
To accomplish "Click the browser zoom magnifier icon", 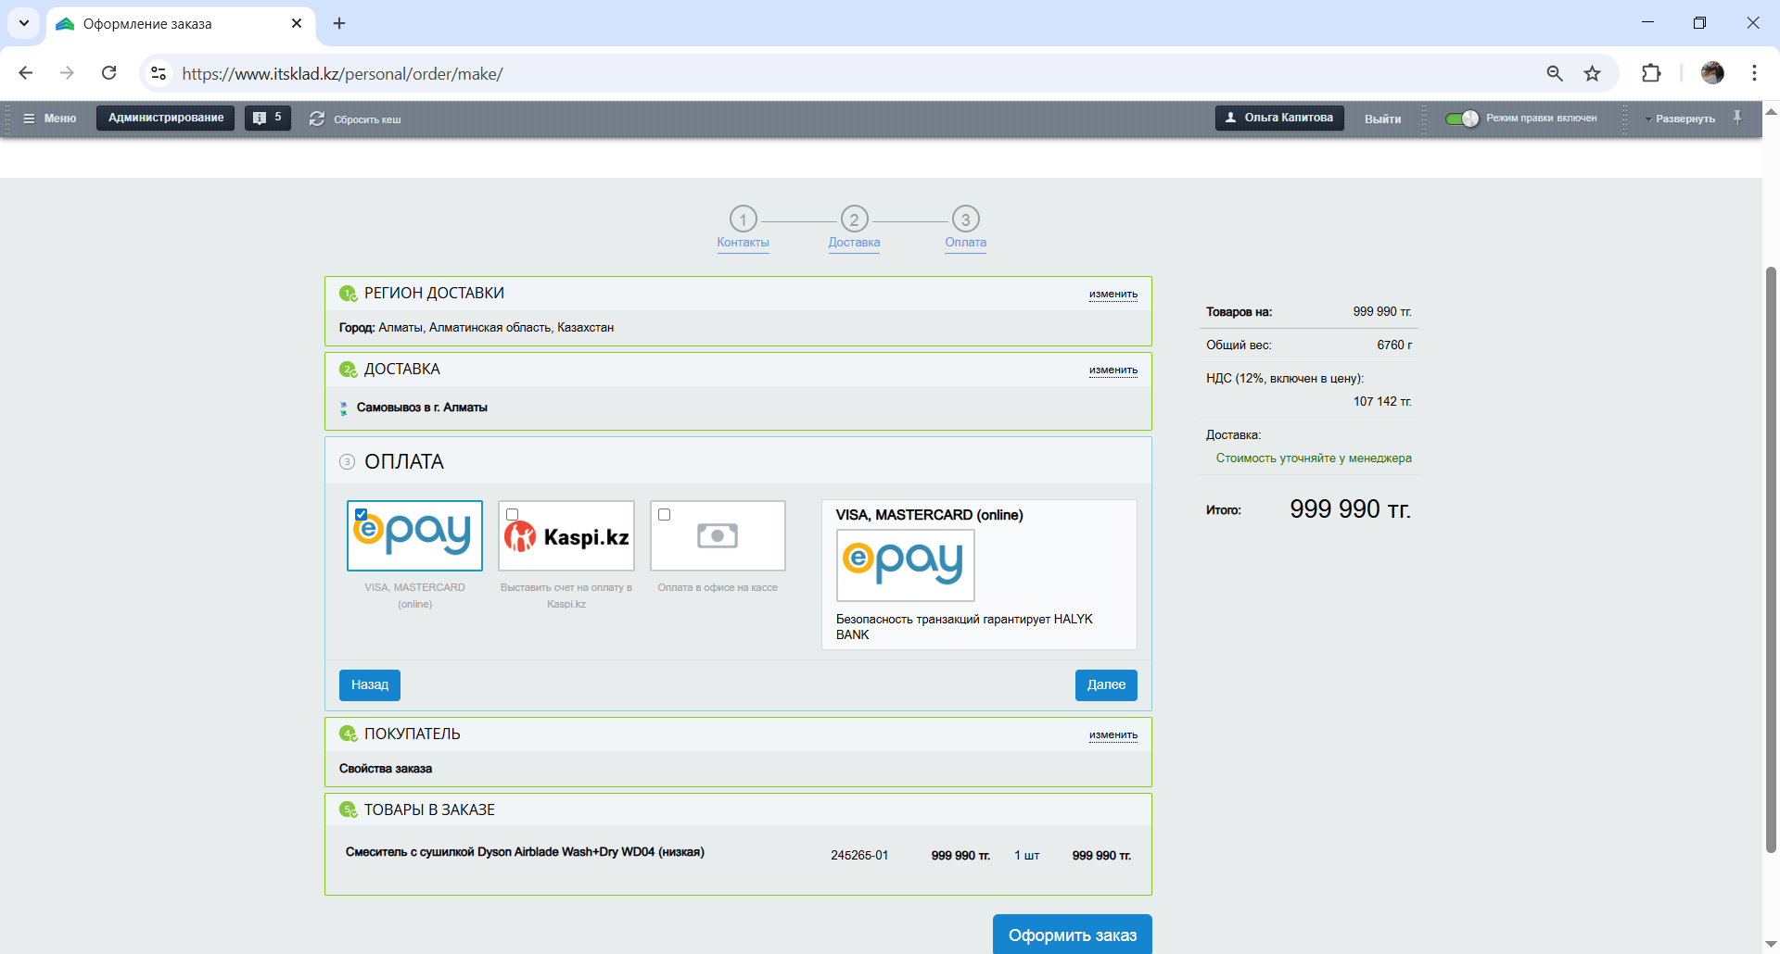I will (1555, 73).
